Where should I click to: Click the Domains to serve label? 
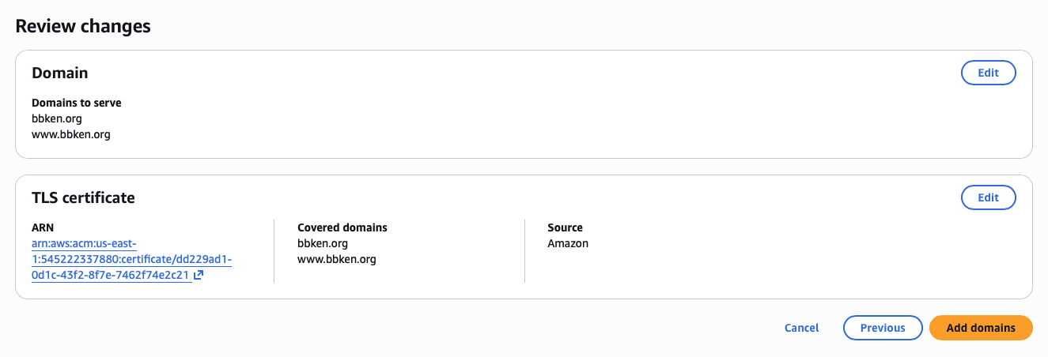[77, 103]
